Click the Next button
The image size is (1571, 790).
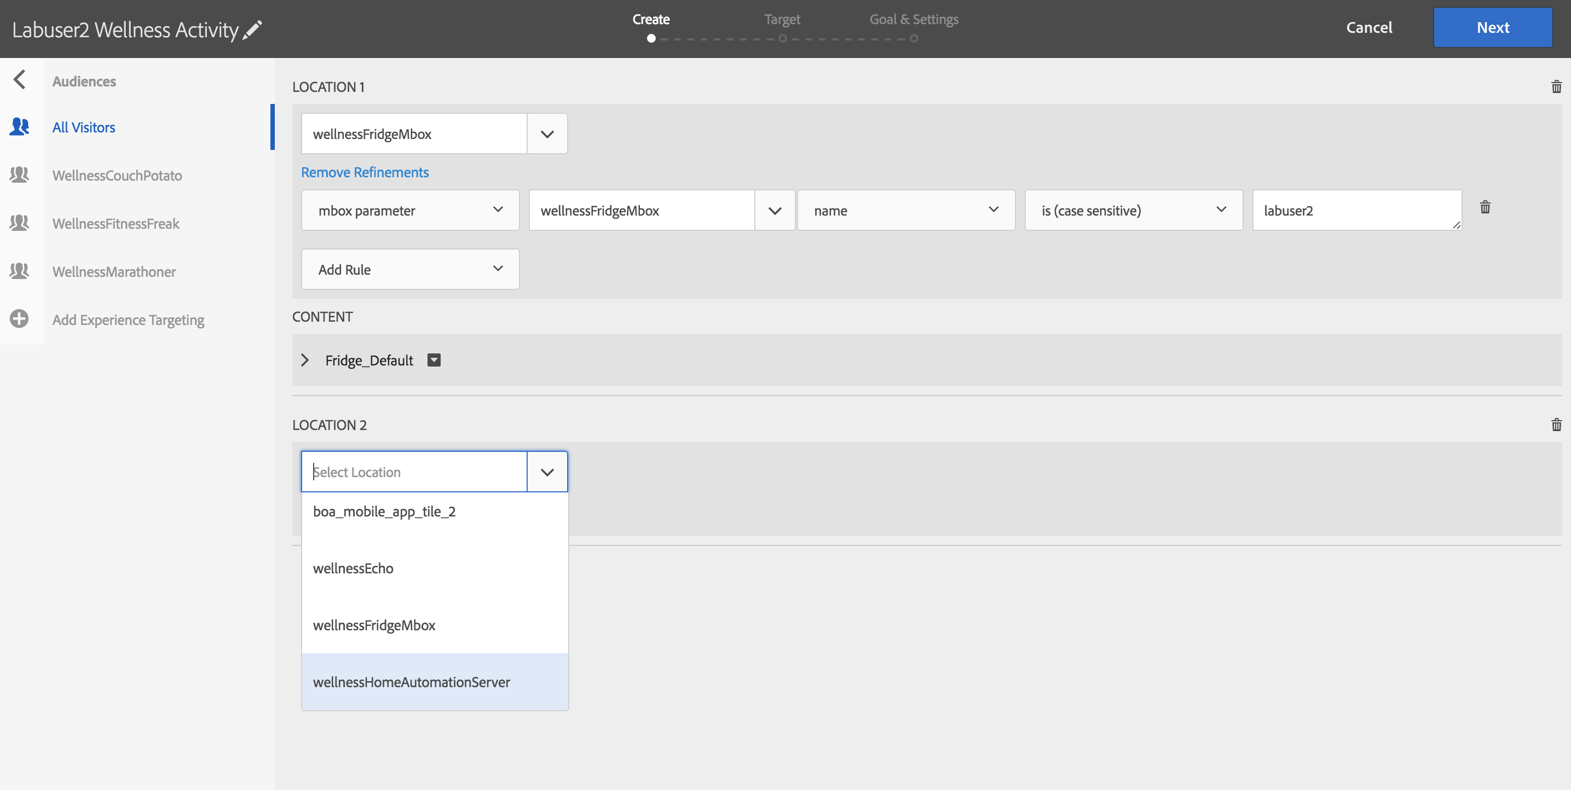pyautogui.click(x=1492, y=27)
